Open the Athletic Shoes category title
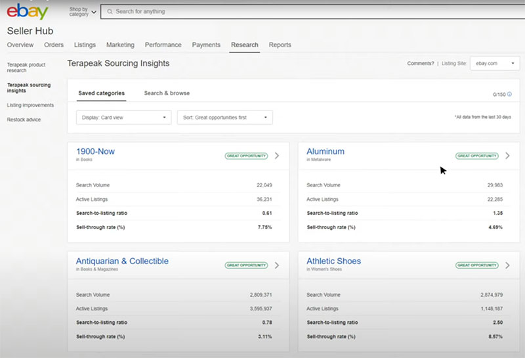525x358 pixels. pyautogui.click(x=334, y=261)
